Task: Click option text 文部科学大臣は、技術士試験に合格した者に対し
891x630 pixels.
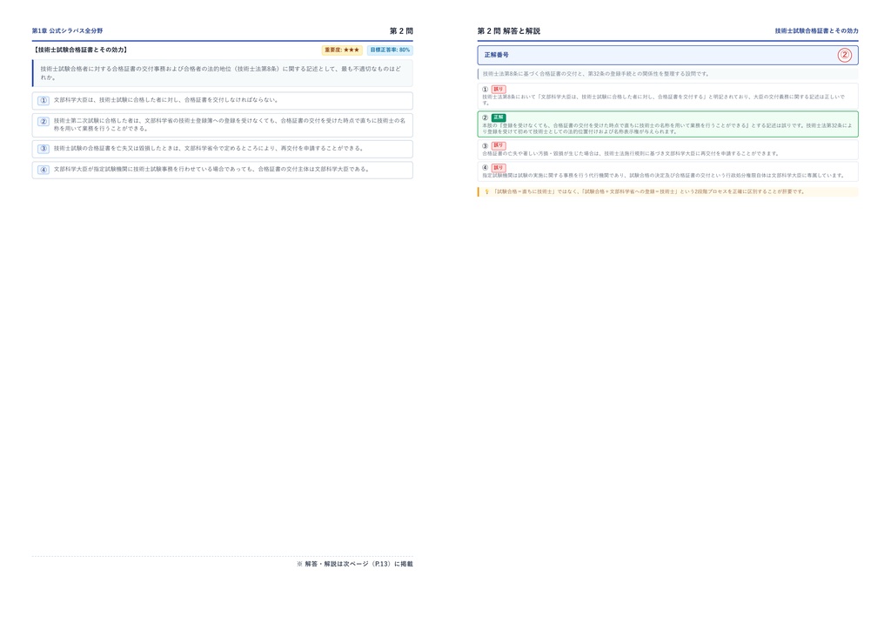Action: coord(166,100)
